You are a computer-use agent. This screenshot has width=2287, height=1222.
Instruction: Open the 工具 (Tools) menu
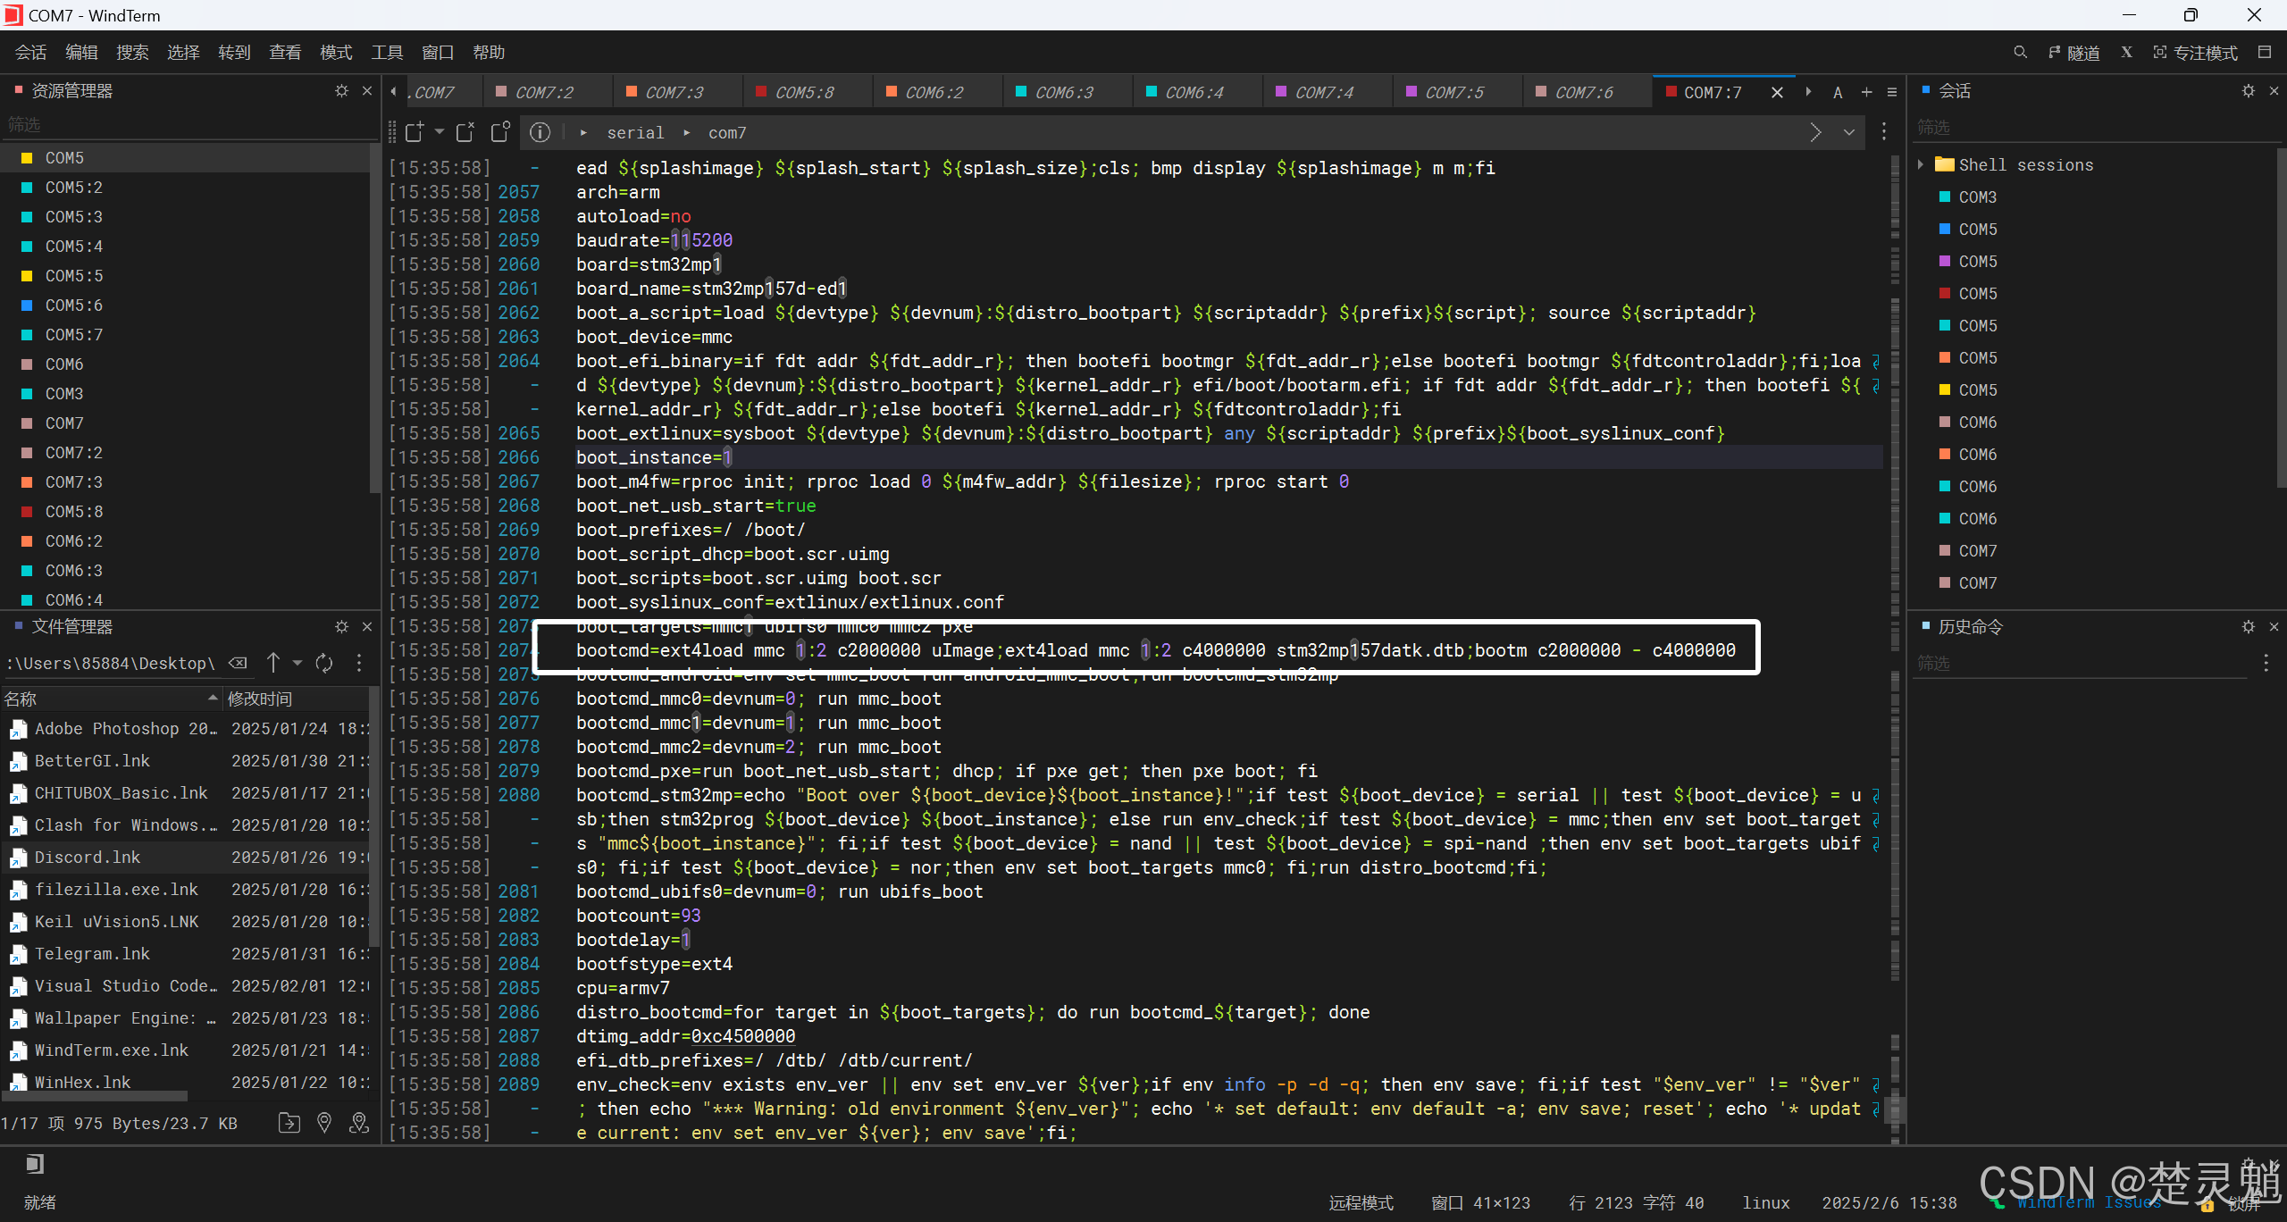387,53
